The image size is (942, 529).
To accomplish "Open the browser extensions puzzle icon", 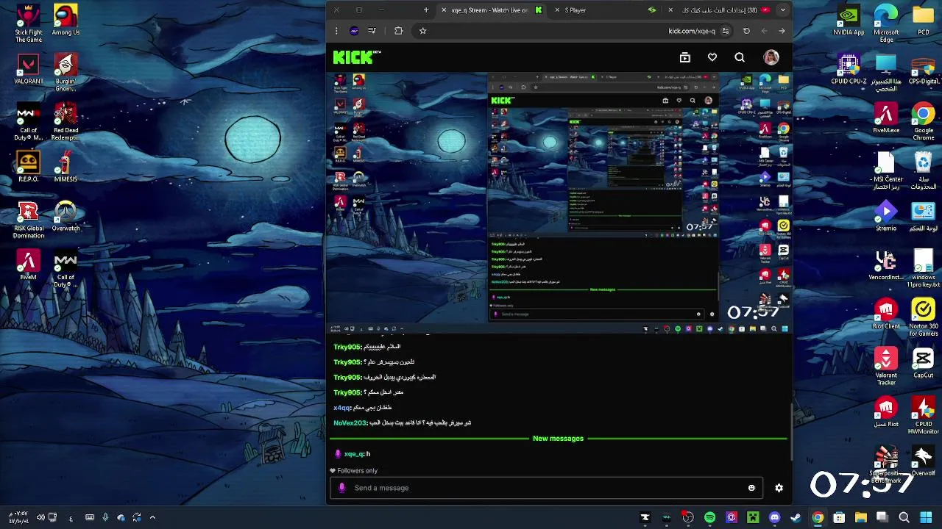I will coord(398,31).
